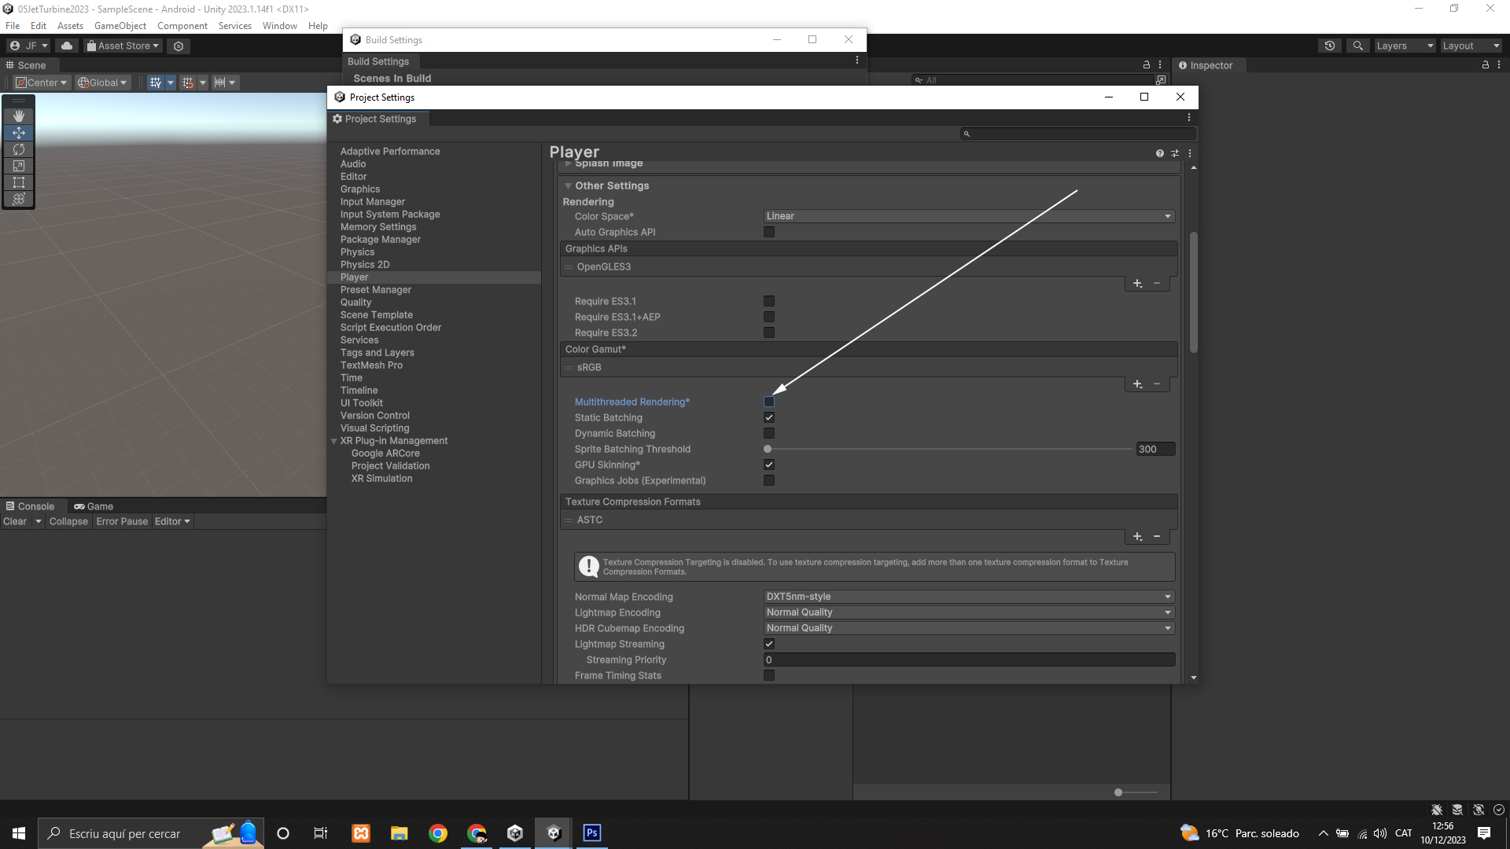1510x849 pixels.
Task: Click the Collapse console button
Action: point(68,521)
